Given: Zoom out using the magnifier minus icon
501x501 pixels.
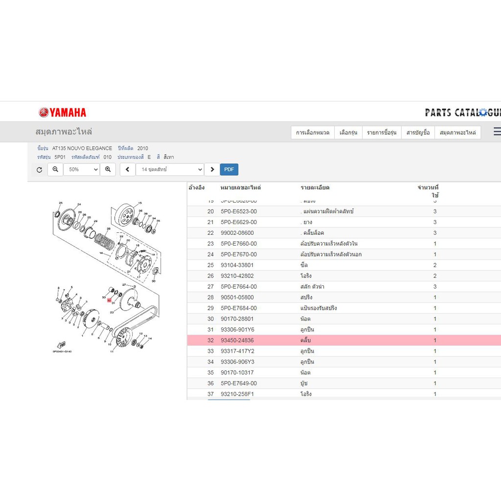Looking at the screenshot, I should click(x=55, y=169).
